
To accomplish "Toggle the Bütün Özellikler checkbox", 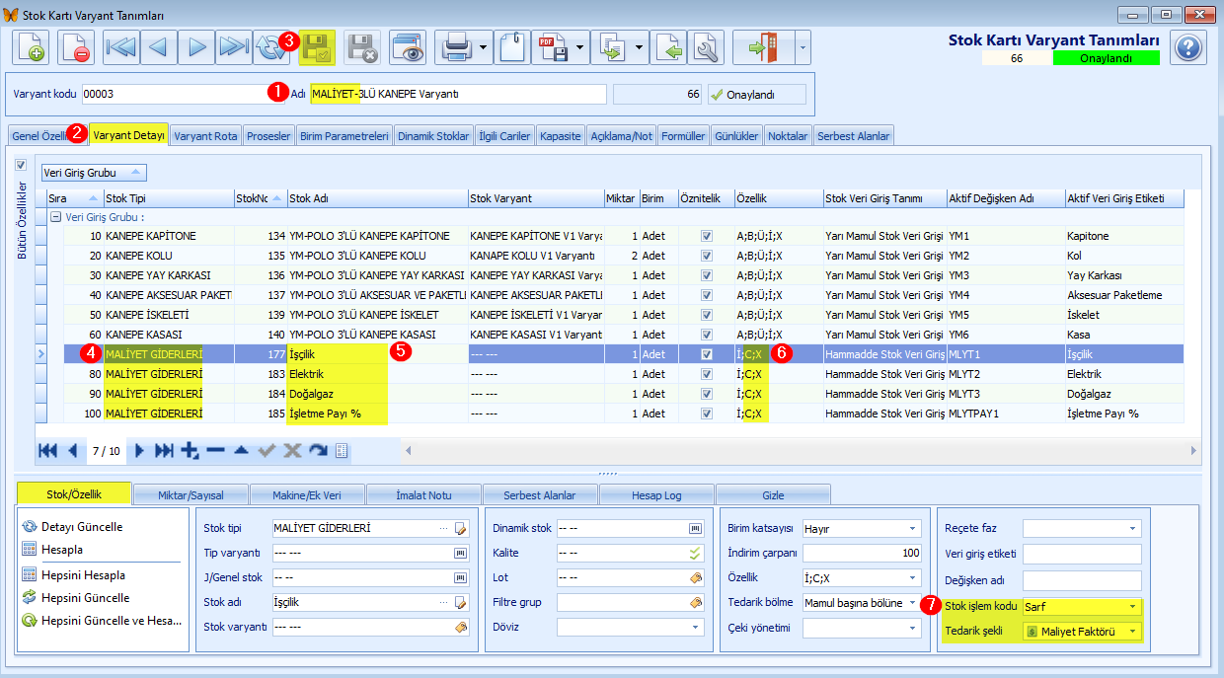I will [x=22, y=165].
